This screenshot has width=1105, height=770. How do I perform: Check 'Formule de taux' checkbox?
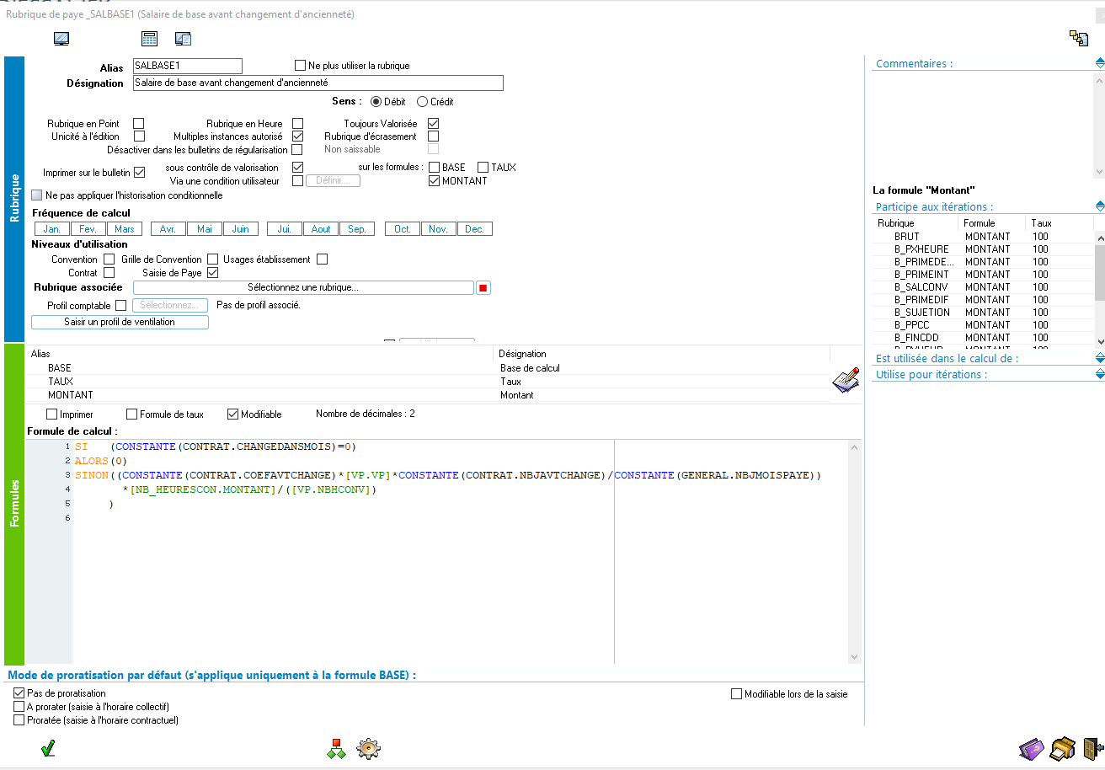pos(132,414)
